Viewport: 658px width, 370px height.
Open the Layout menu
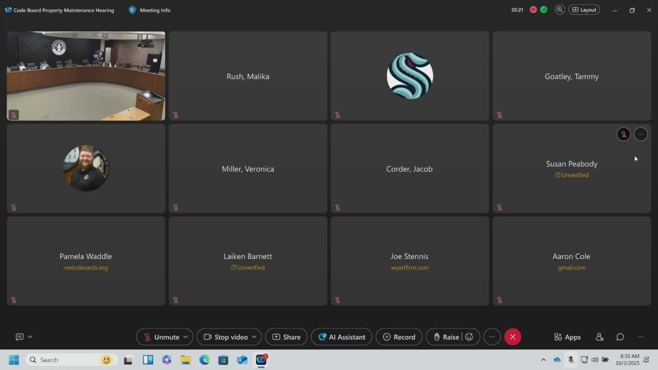click(584, 10)
